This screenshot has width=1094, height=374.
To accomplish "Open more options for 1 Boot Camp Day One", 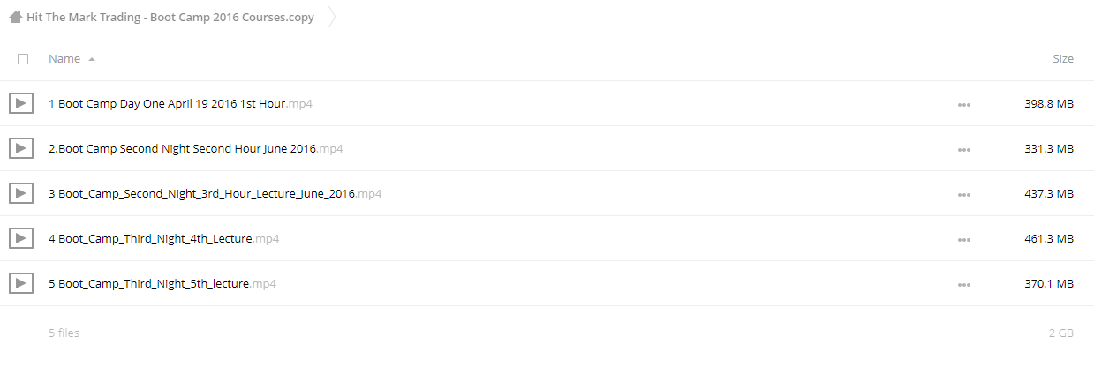I will [963, 104].
